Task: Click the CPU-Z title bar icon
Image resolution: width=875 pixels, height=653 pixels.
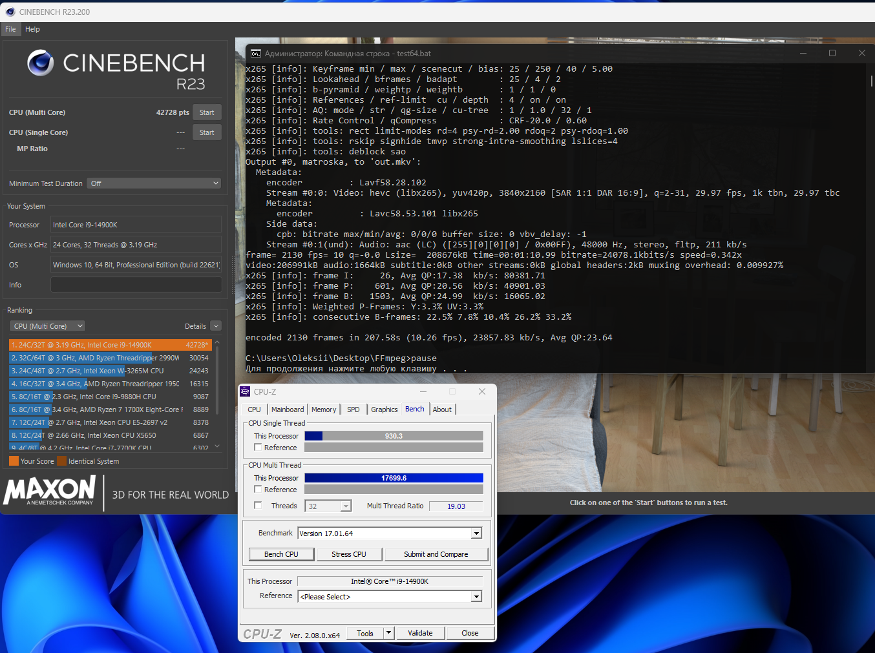Action: [246, 391]
